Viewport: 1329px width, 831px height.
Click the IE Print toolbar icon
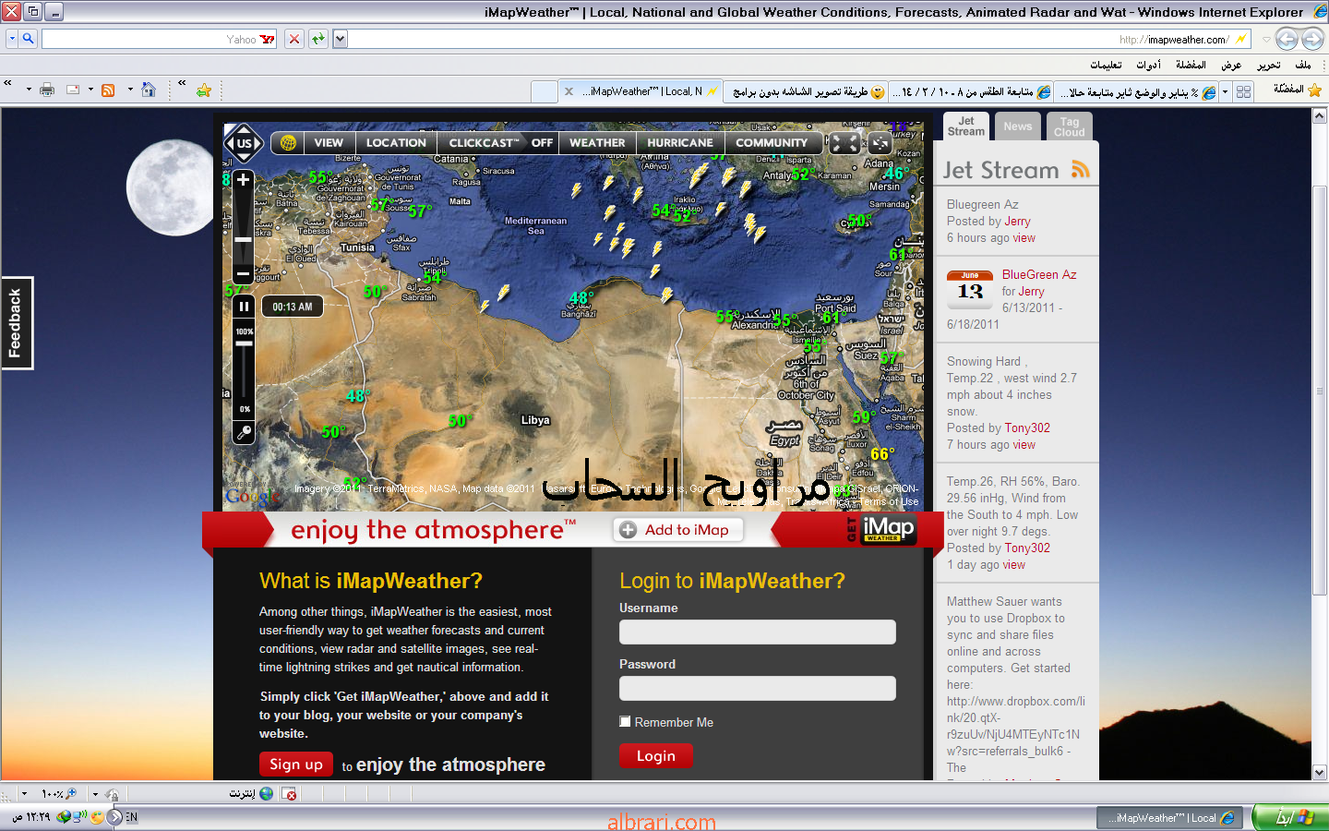47,90
